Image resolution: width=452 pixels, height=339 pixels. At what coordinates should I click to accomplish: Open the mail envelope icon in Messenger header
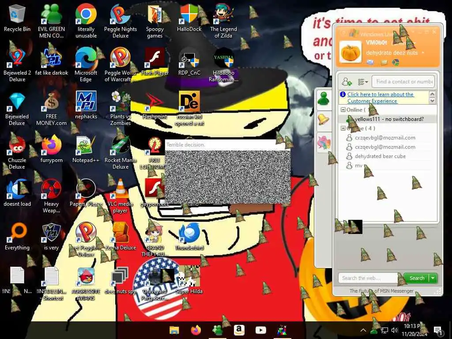point(370,62)
